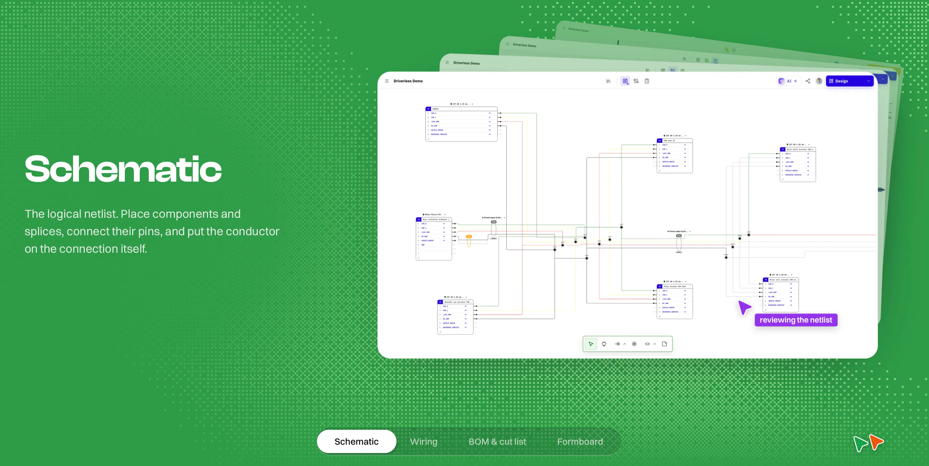Image resolution: width=929 pixels, height=466 pixels.
Task: Select the Elbow encoder CAN node header
Action: click(674, 287)
